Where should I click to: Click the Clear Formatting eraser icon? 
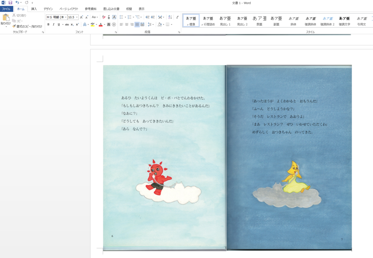(104, 17)
